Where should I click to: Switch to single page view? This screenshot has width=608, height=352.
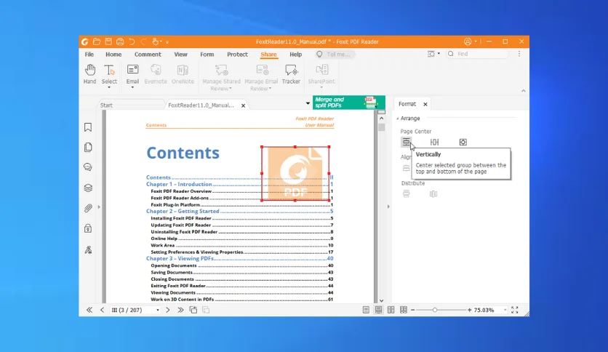point(366,310)
